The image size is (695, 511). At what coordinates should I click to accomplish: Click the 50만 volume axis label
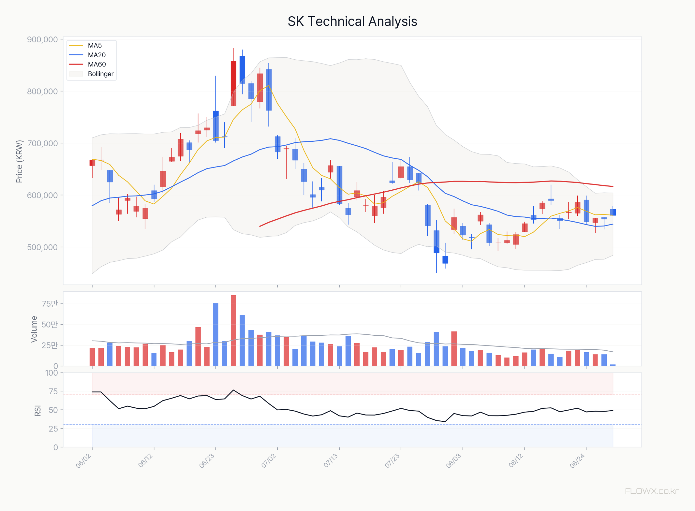(x=49, y=325)
